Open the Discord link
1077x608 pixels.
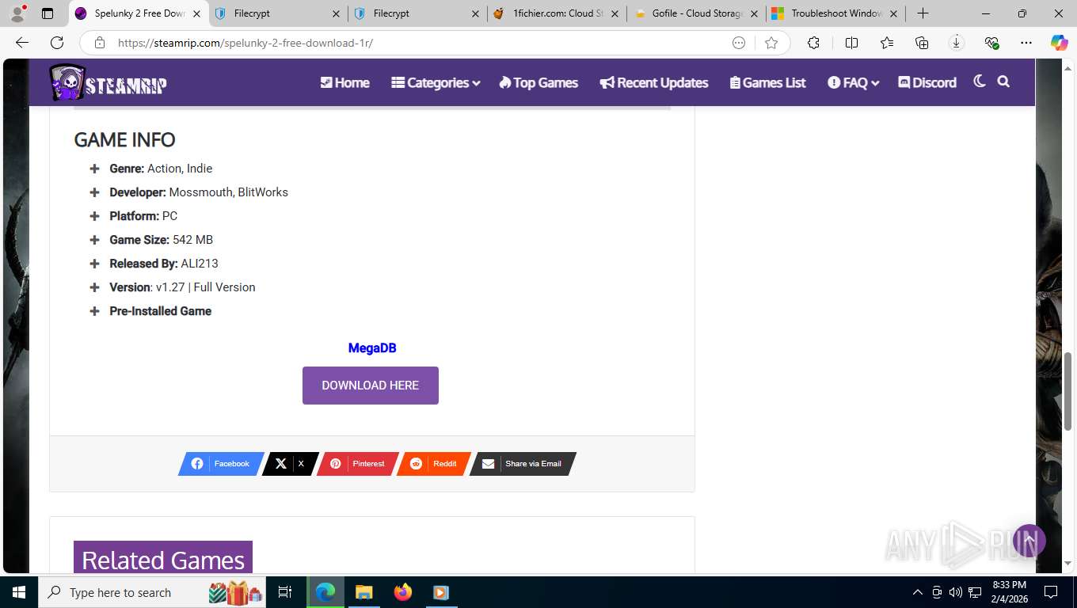(927, 82)
